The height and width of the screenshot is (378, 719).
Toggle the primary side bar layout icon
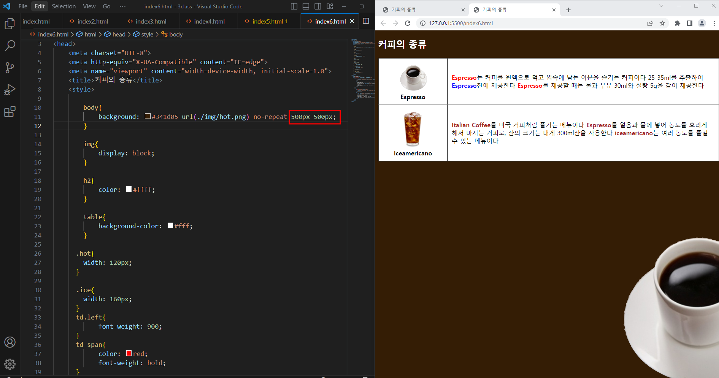tap(294, 6)
